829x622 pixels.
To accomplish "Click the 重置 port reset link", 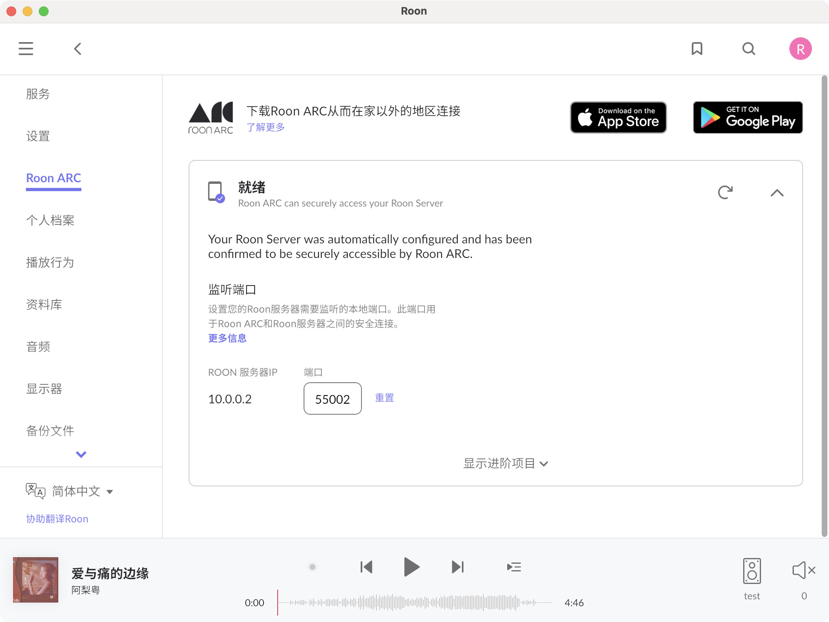I will coord(384,398).
